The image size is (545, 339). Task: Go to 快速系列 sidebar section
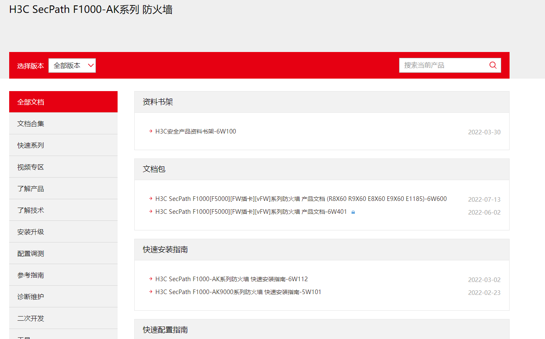click(x=63, y=145)
